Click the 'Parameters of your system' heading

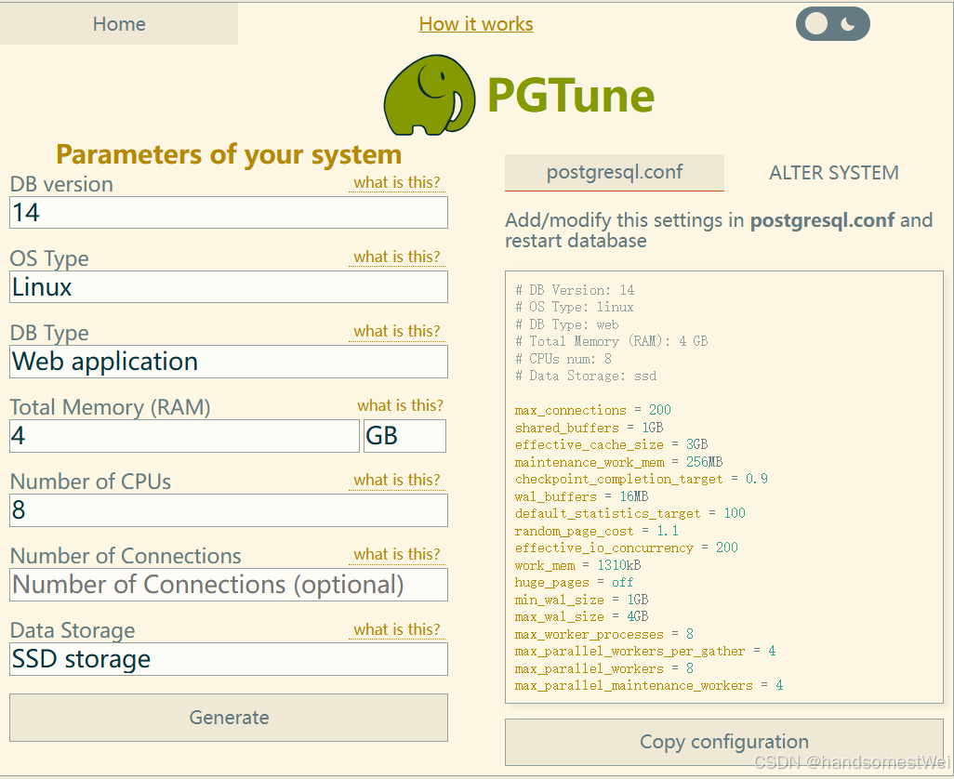[229, 154]
